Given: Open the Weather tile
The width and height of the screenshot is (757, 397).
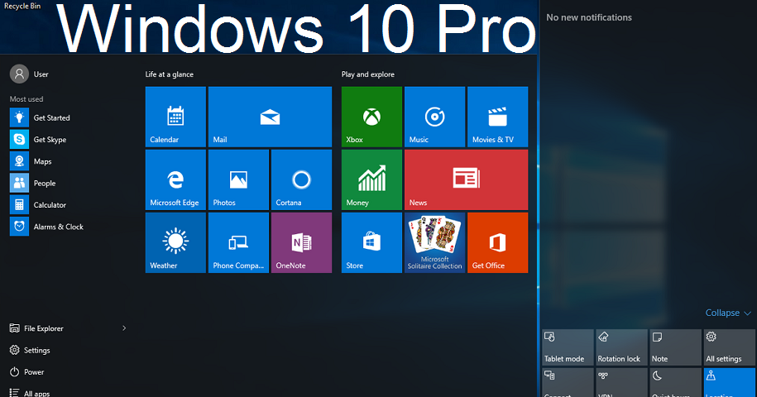Looking at the screenshot, I should (175, 242).
